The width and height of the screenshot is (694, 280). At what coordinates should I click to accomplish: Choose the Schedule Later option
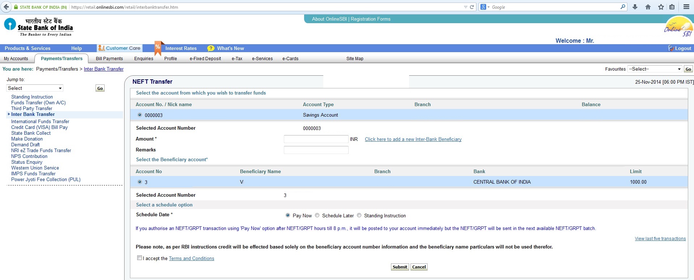pos(317,215)
